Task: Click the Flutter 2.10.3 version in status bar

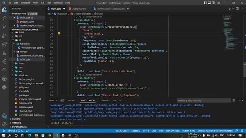Action: [189, 131]
